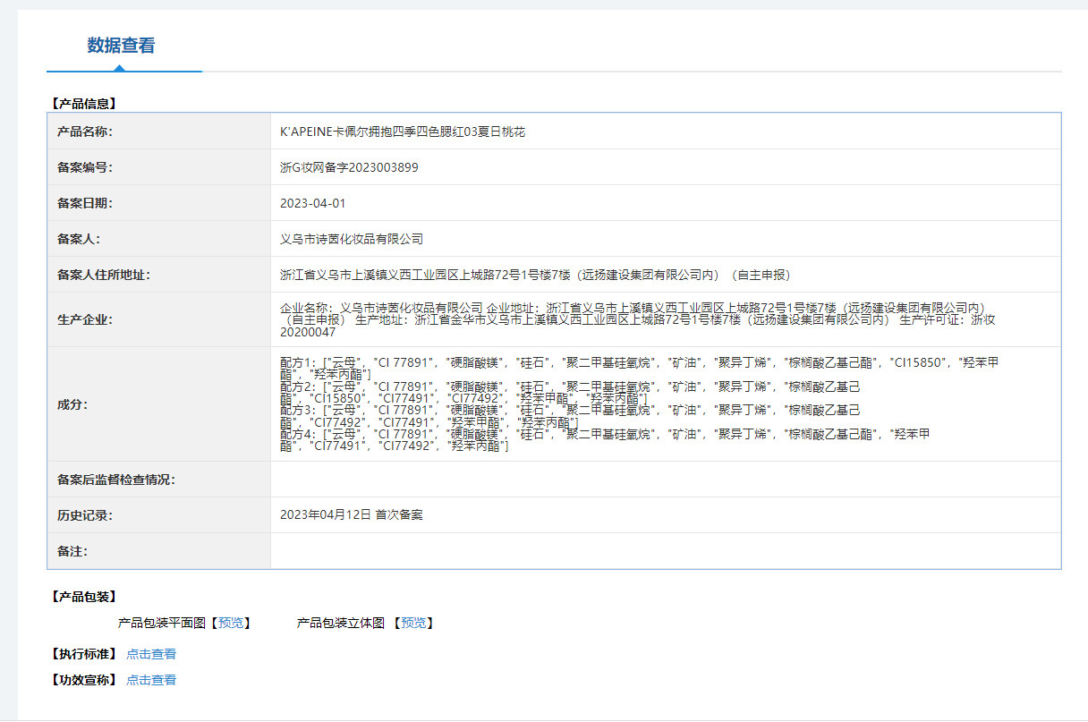The height and width of the screenshot is (722, 1088).
Task: Click the 备案人 row label
Action: (x=79, y=239)
